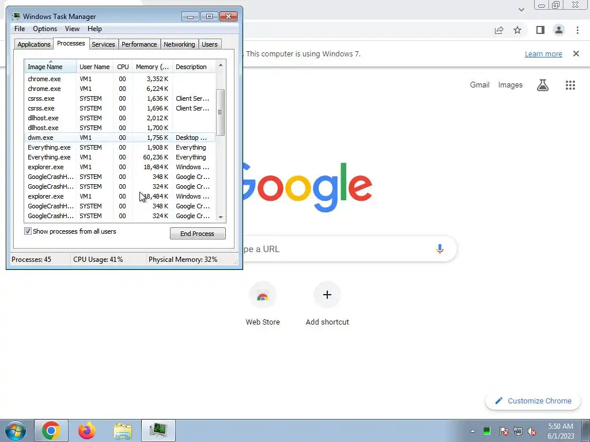
Task: Select dllhost.exe row with 1,700 K
Action: pos(120,128)
